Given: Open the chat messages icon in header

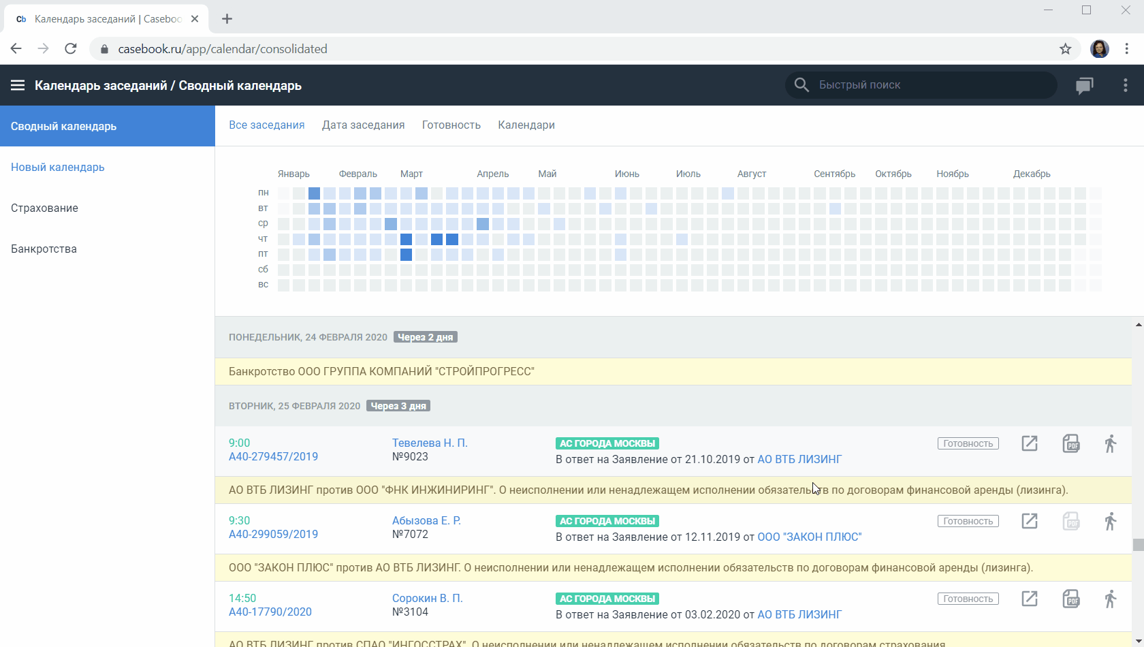Looking at the screenshot, I should coord(1085,85).
